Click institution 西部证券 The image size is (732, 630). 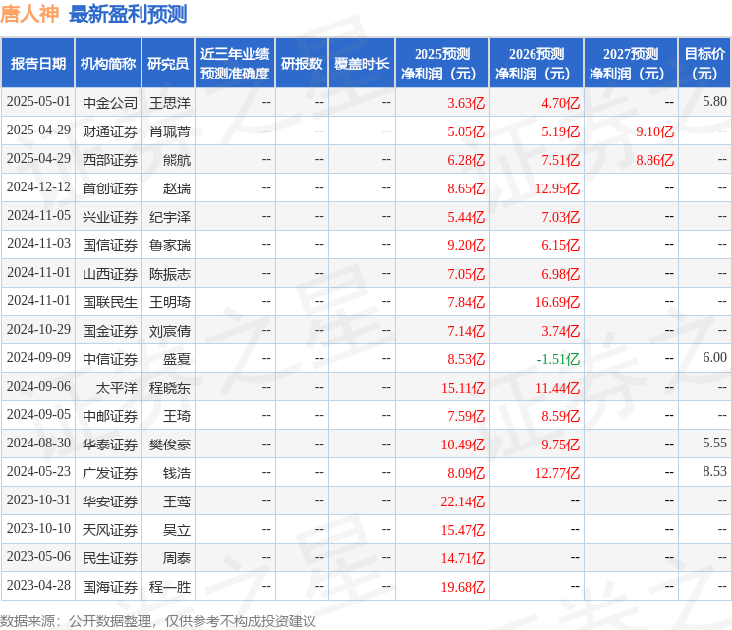pyautogui.click(x=110, y=160)
